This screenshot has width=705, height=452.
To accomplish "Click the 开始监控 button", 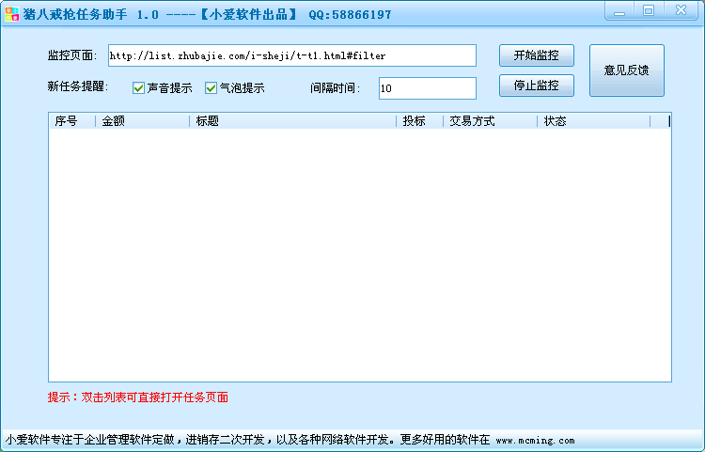I will [x=537, y=55].
